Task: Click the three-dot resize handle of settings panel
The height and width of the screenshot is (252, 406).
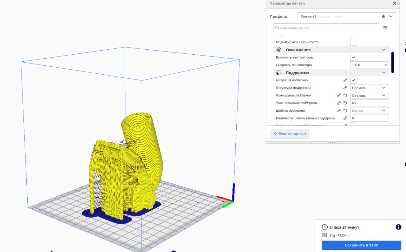Action: click(x=333, y=142)
